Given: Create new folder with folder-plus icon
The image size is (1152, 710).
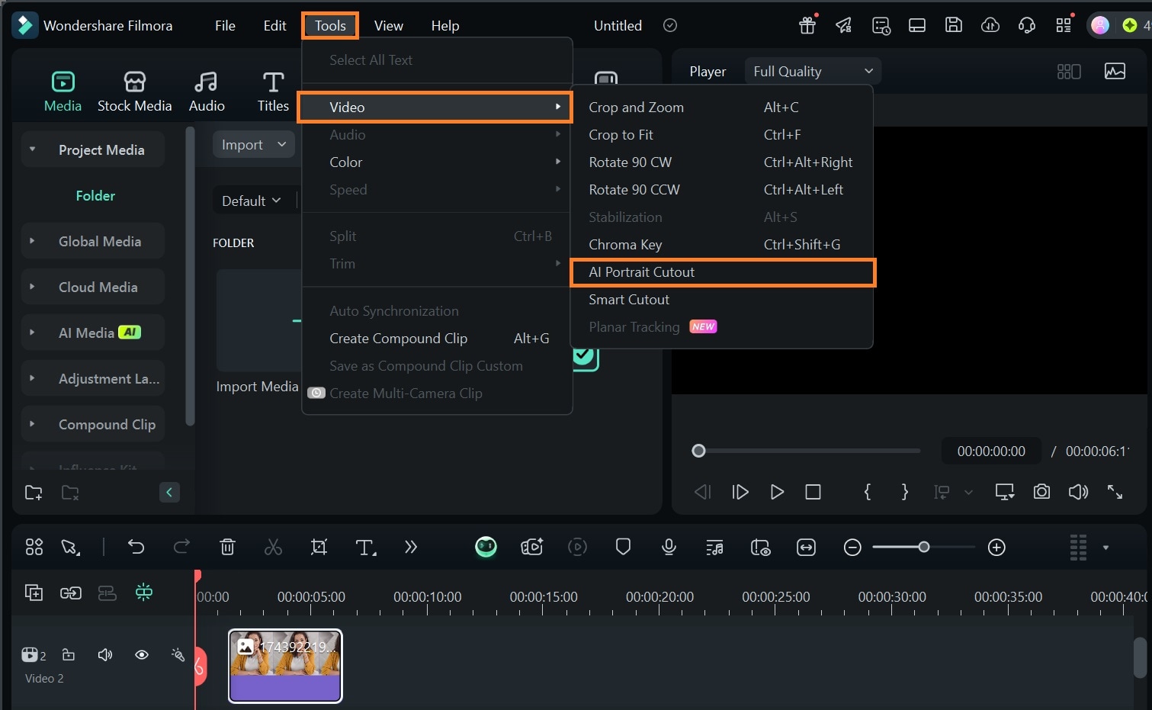Looking at the screenshot, I should (34, 493).
